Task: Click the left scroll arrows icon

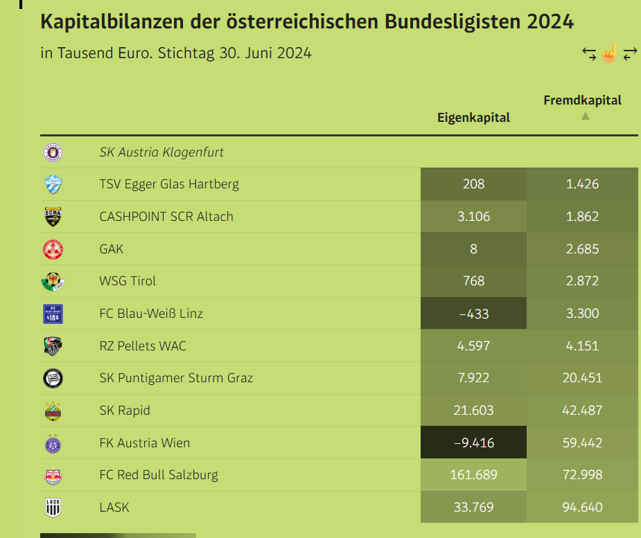Action: point(589,54)
